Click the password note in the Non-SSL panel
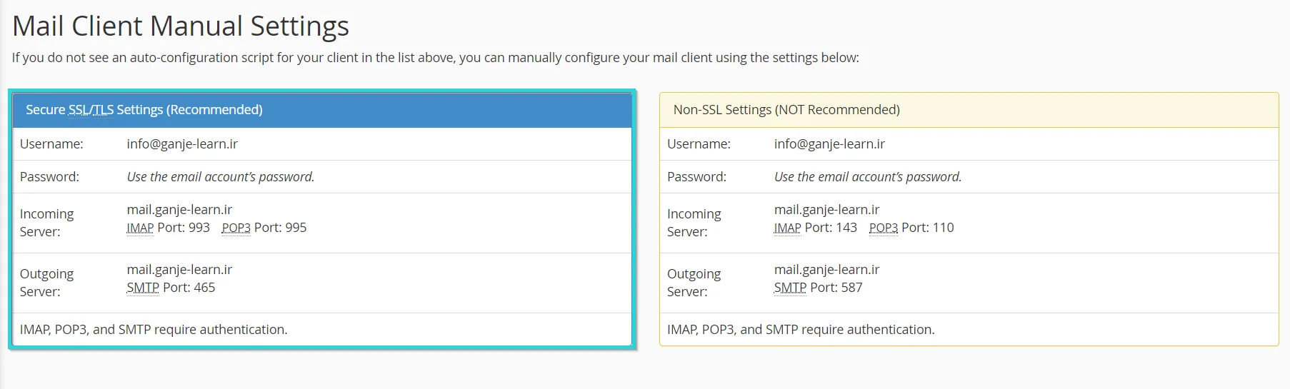 click(868, 177)
